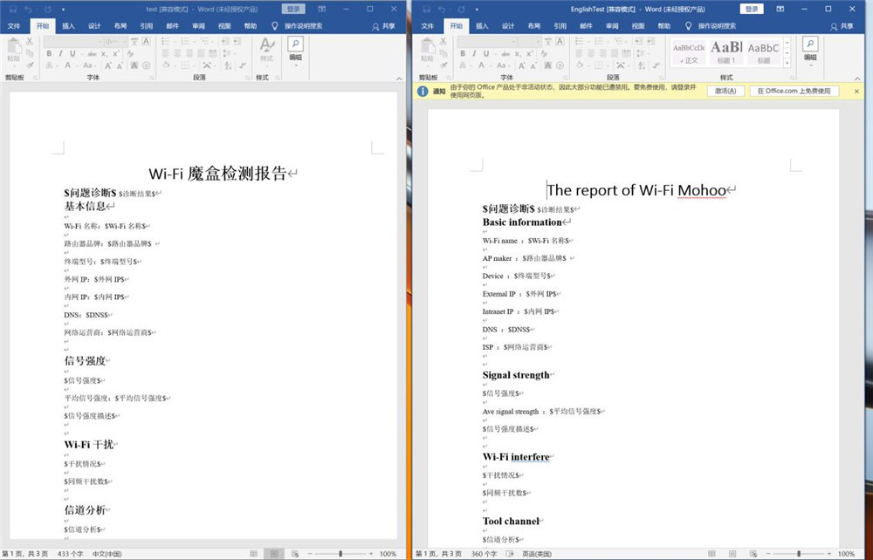Select 标题 1 style in EnglishTest gallery
Screen dimensions: 873x560
(x=726, y=52)
